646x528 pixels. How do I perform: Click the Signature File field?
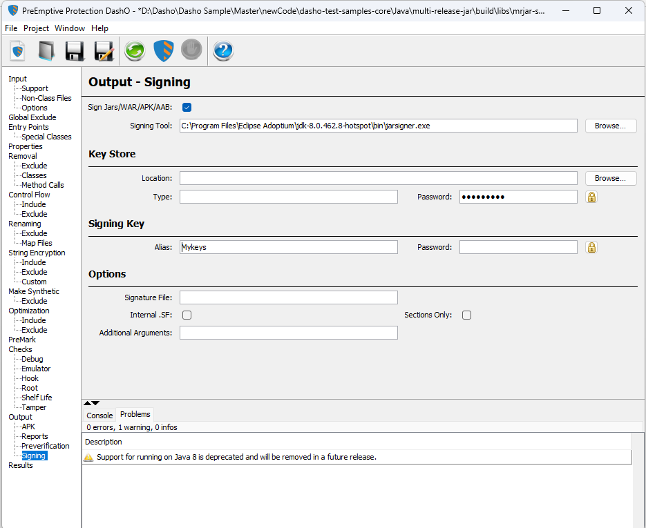click(288, 297)
